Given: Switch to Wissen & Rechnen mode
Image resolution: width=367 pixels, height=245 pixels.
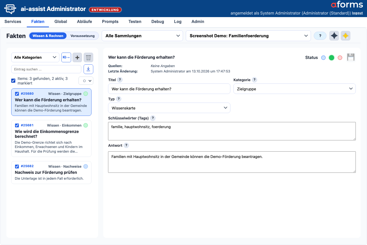Looking at the screenshot, I should 48,36.
